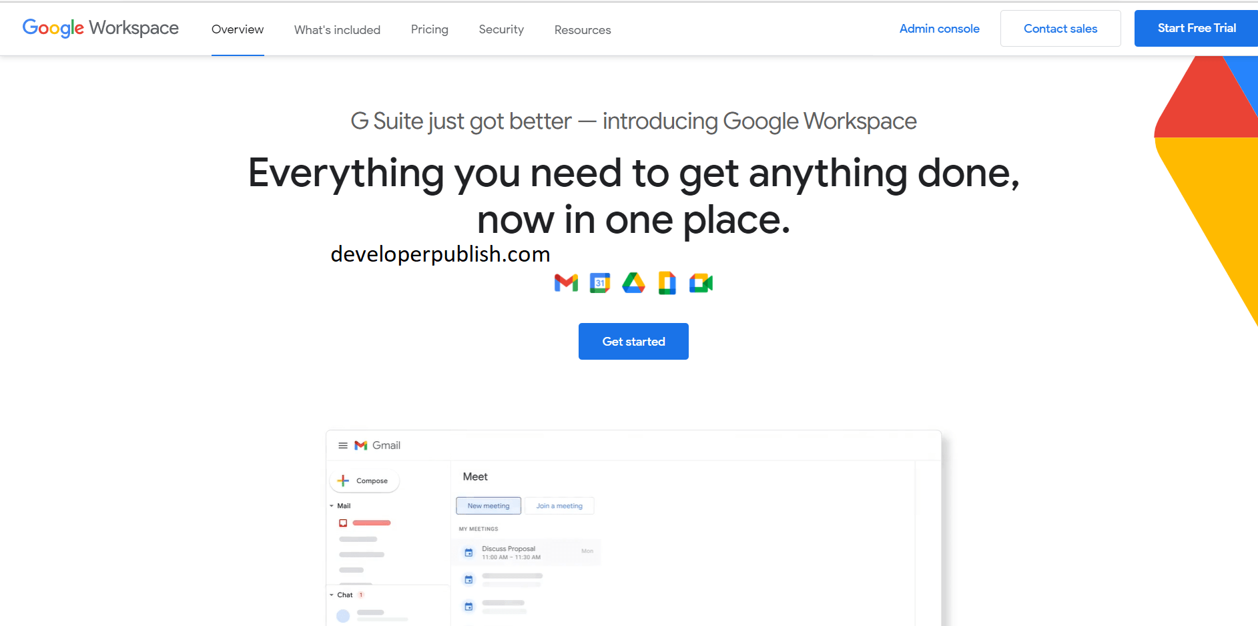Viewport: 1258px width, 626px height.
Task: Click the Google Workspace logo
Action: pyautogui.click(x=101, y=28)
